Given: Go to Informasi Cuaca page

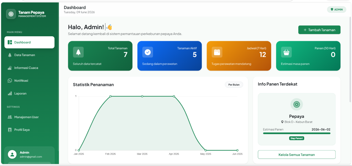Looking at the screenshot, I should click(x=29, y=68).
